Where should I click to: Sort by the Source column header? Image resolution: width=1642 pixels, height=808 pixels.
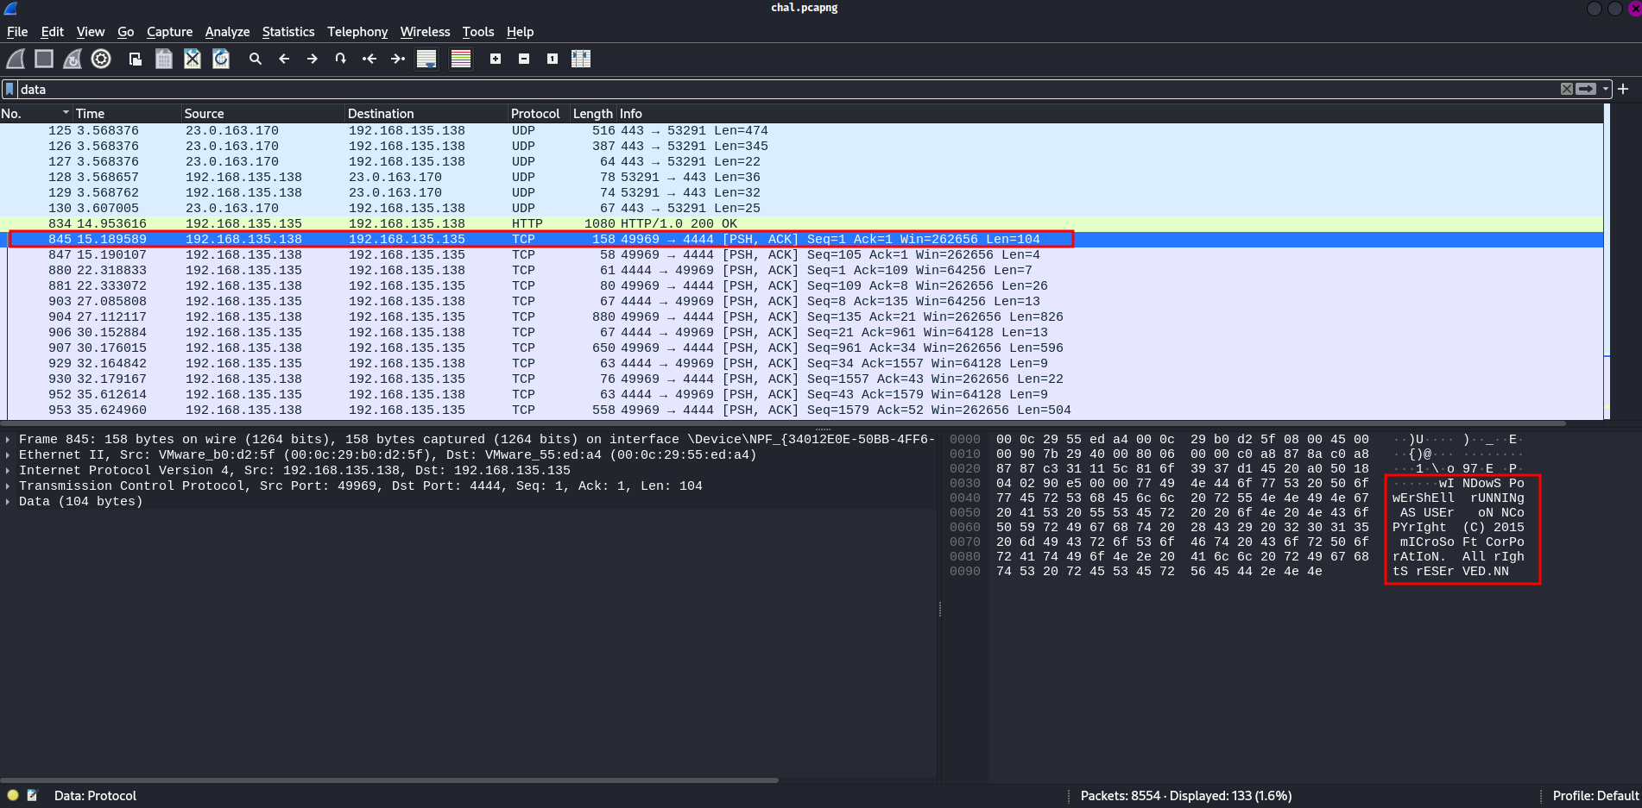click(263, 114)
